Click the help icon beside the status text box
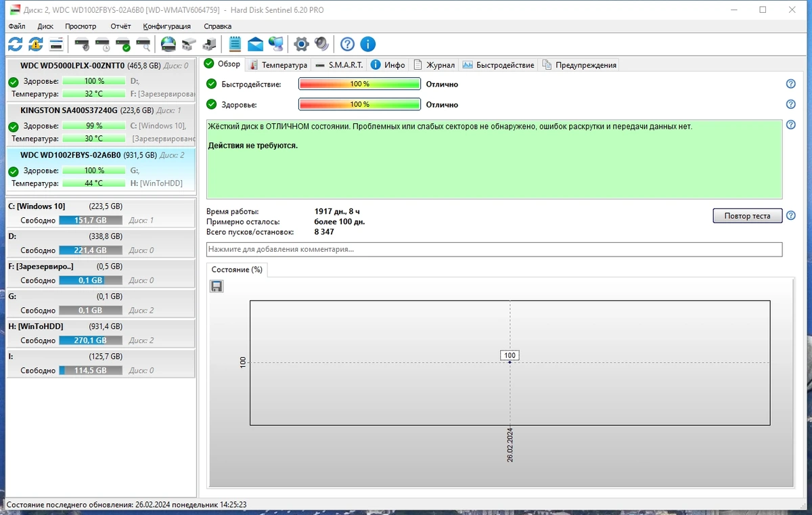812x515 pixels. [x=790, y=125]
